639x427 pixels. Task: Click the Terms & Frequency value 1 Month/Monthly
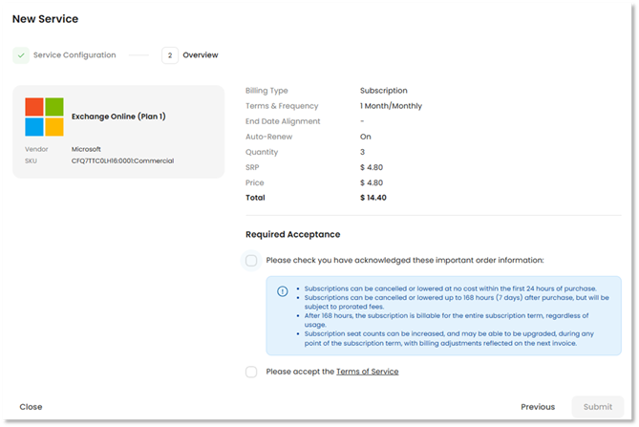[x=391, y=106]
